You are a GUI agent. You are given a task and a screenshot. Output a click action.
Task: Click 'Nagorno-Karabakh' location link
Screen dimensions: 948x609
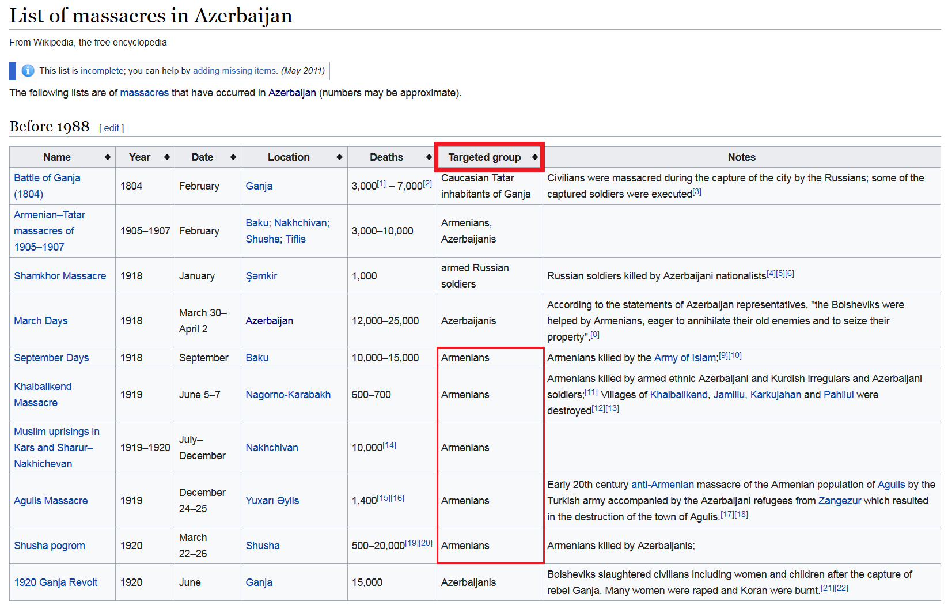click(x=288, y=395)
